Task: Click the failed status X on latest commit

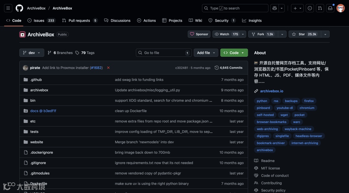Action: click(108, 67)
